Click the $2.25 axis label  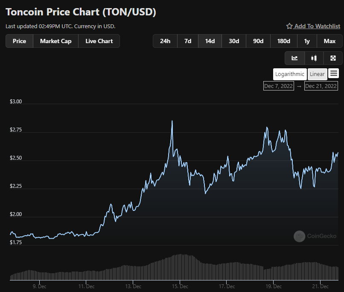(16, 186)
